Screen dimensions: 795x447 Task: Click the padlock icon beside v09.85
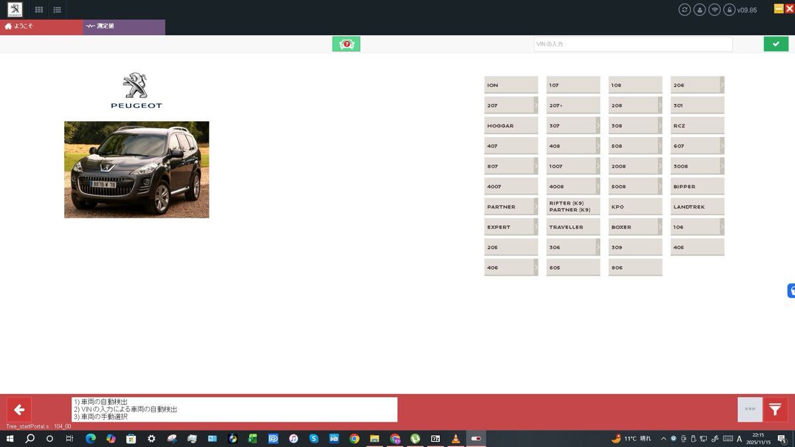pyautogui.click(x=729, y=10)
